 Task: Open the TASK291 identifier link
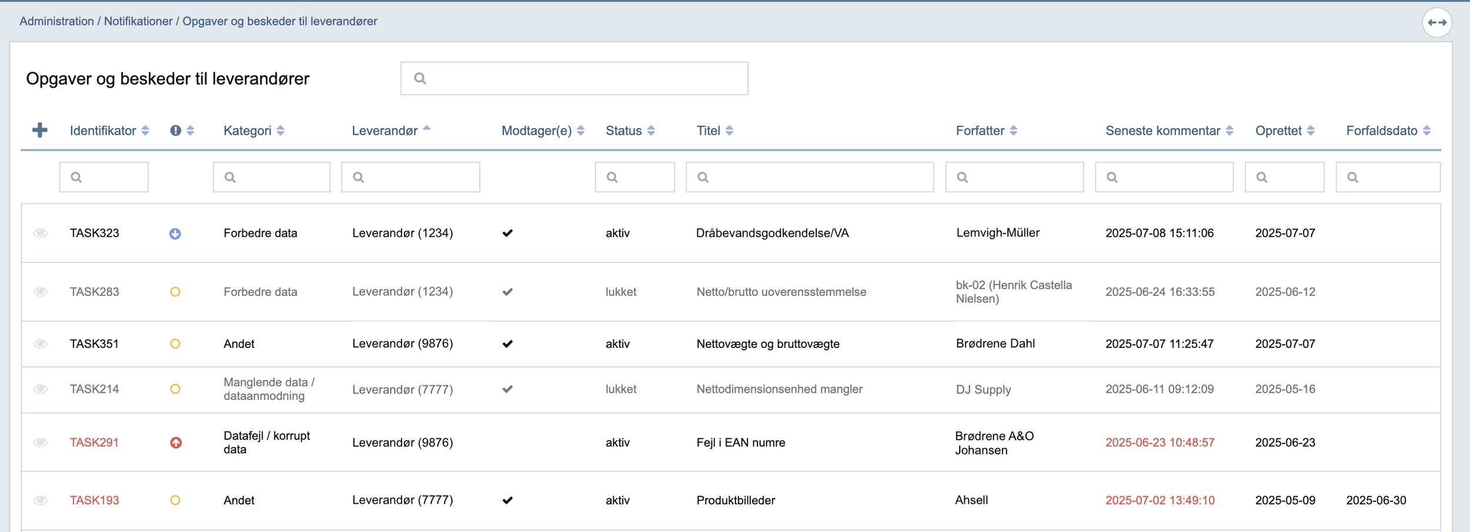[x=94, y=443]
